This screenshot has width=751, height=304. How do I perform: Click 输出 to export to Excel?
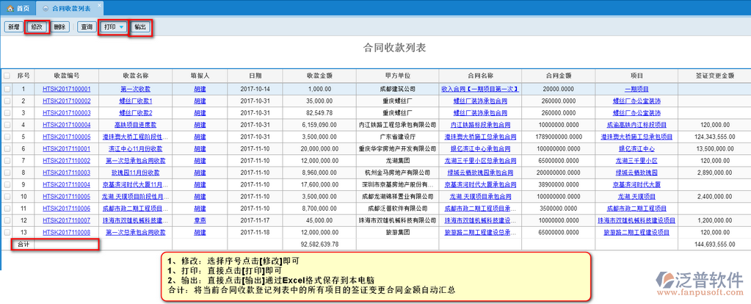(x=139, y=27)
